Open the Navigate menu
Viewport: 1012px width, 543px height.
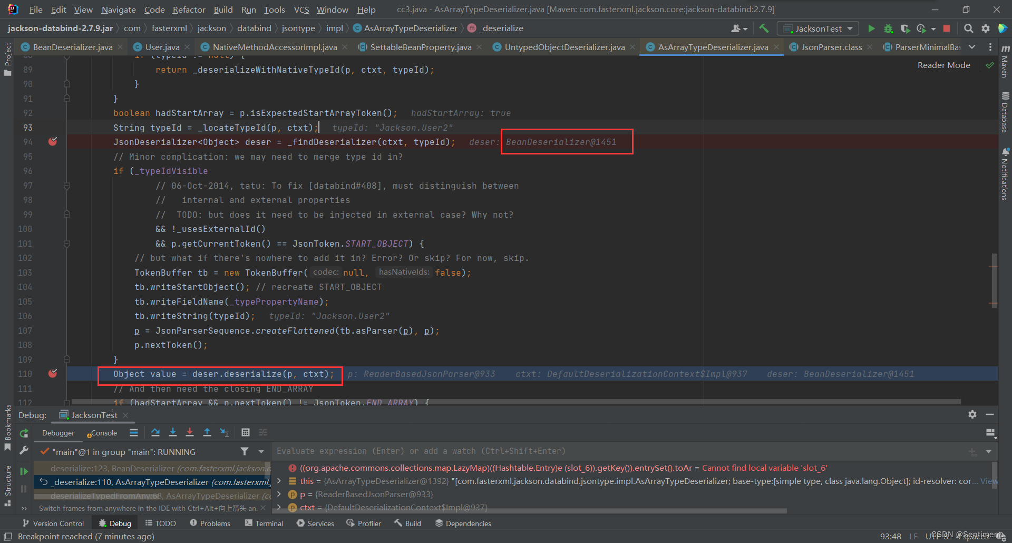[x=119, y=9]
